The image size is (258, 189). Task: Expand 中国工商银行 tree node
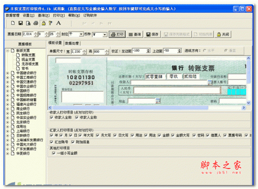click(x=8, y=78)
